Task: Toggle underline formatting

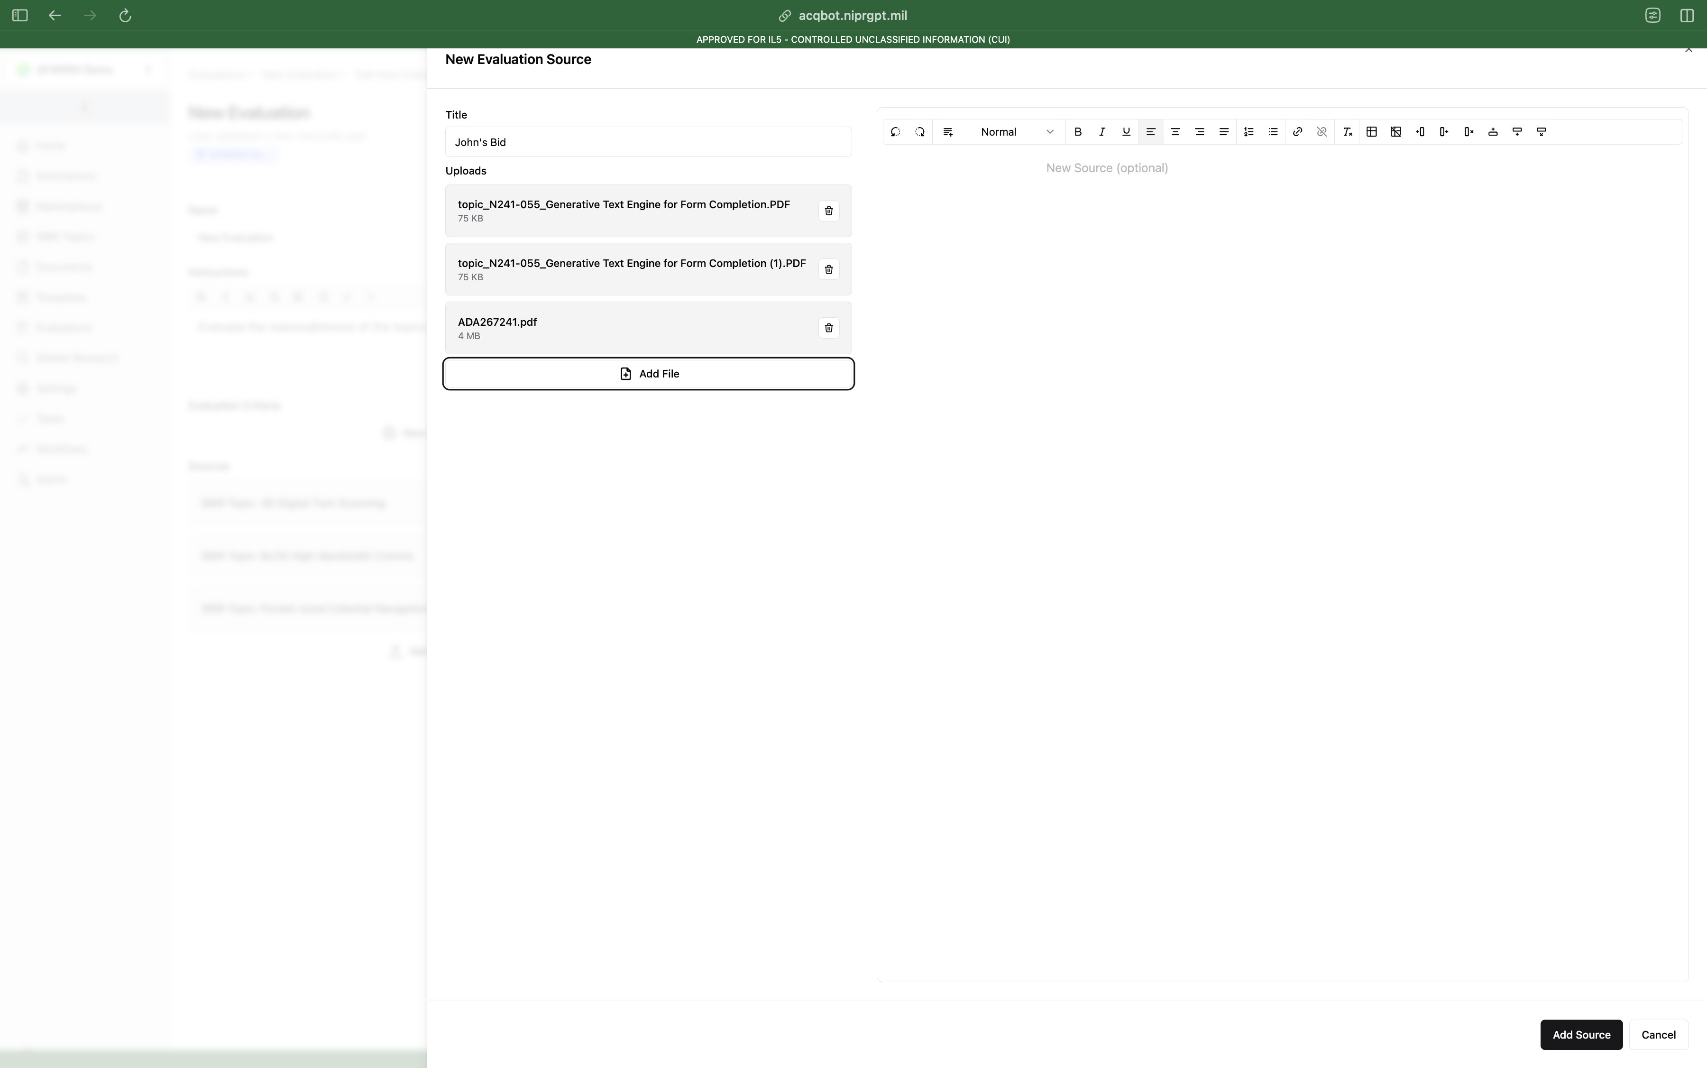Action: (1127, 132)
